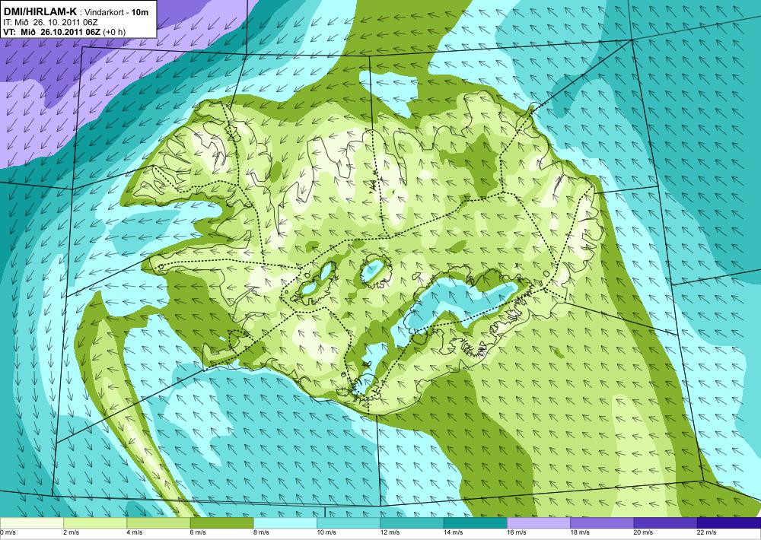Click the '8 m/s' legend label

262,532
